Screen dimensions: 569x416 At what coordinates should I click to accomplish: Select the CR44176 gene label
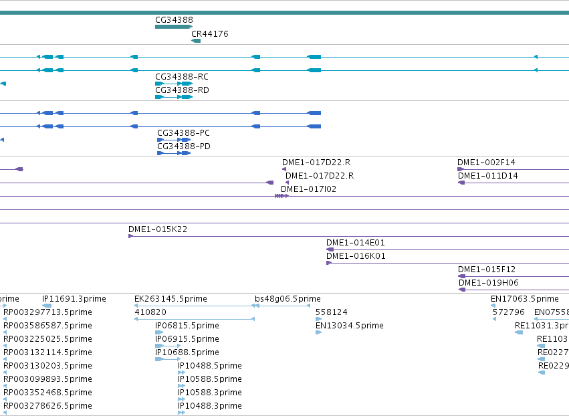click(x=210, y=33)
